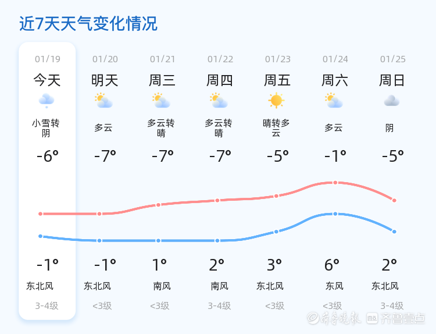This screenshot has height=334, width=436.
Task: Click the 东北风 wind label under 今天
Action: tap(40, 286)
